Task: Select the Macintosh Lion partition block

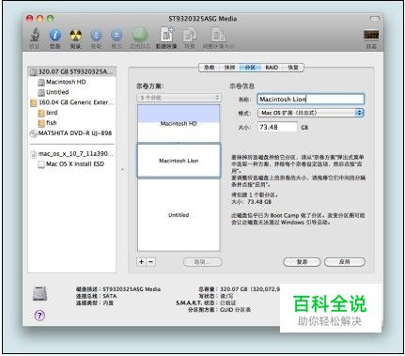Action: coord(179,161)
